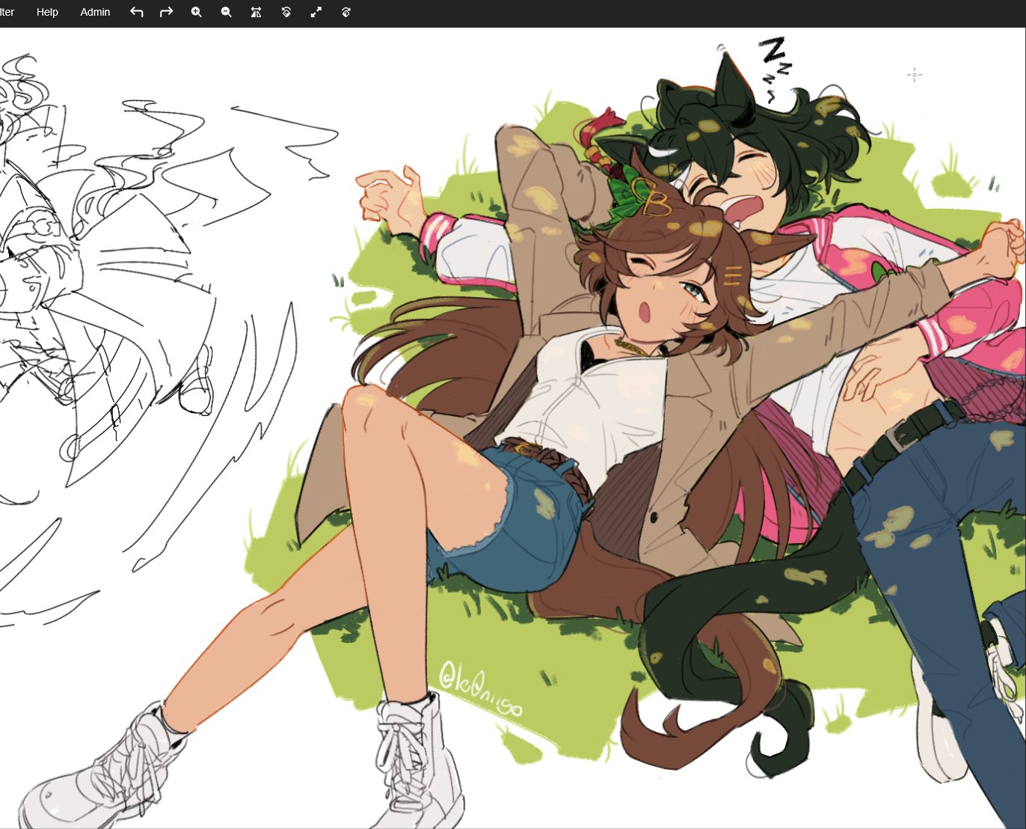
Task: Click the last rotate icon in toolbar
Action: tap(346, 12)
